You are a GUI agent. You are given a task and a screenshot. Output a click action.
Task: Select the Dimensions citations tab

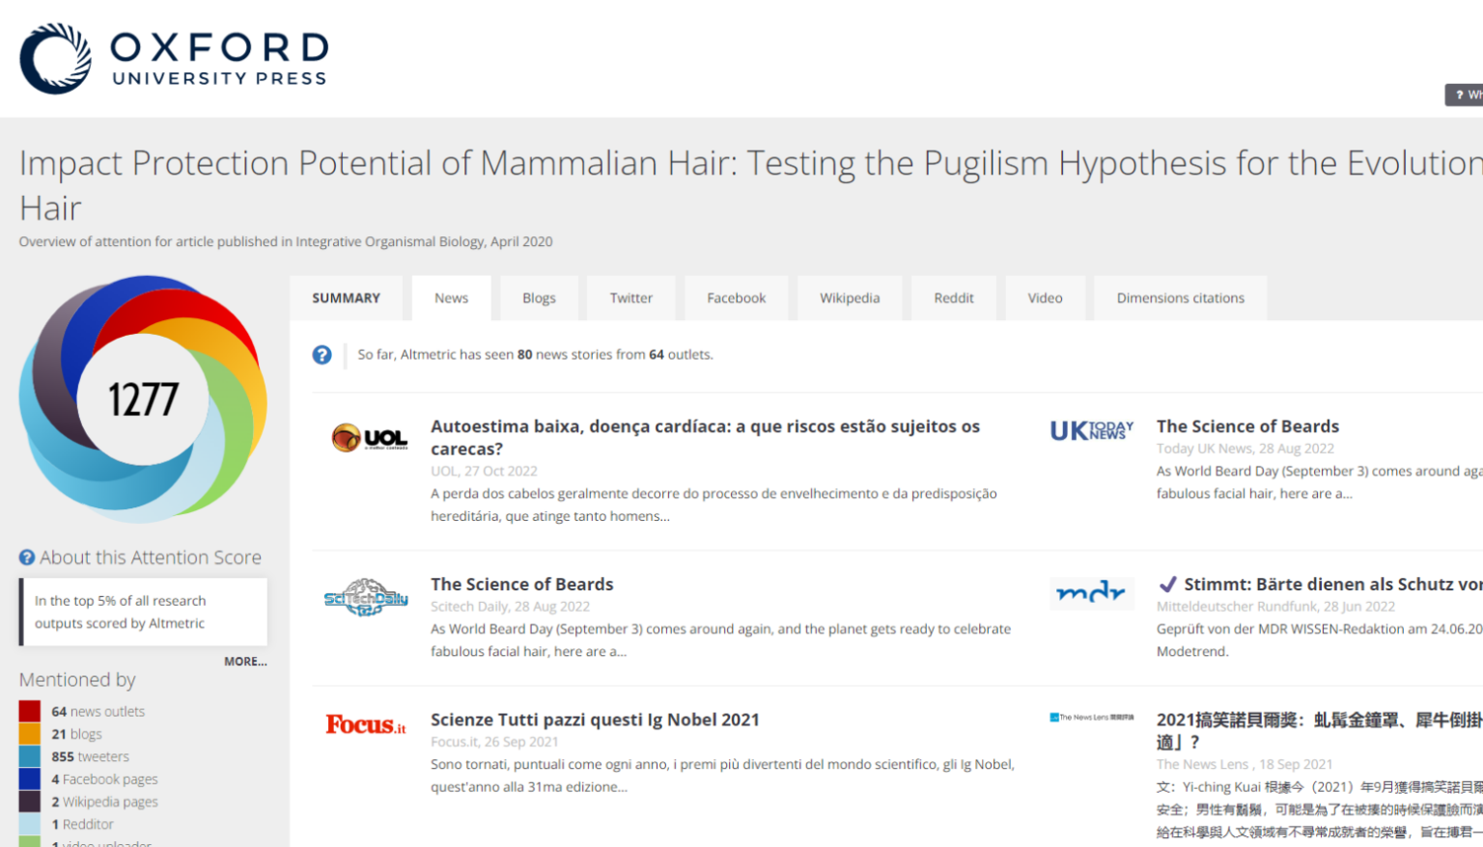click(1180, 298)
